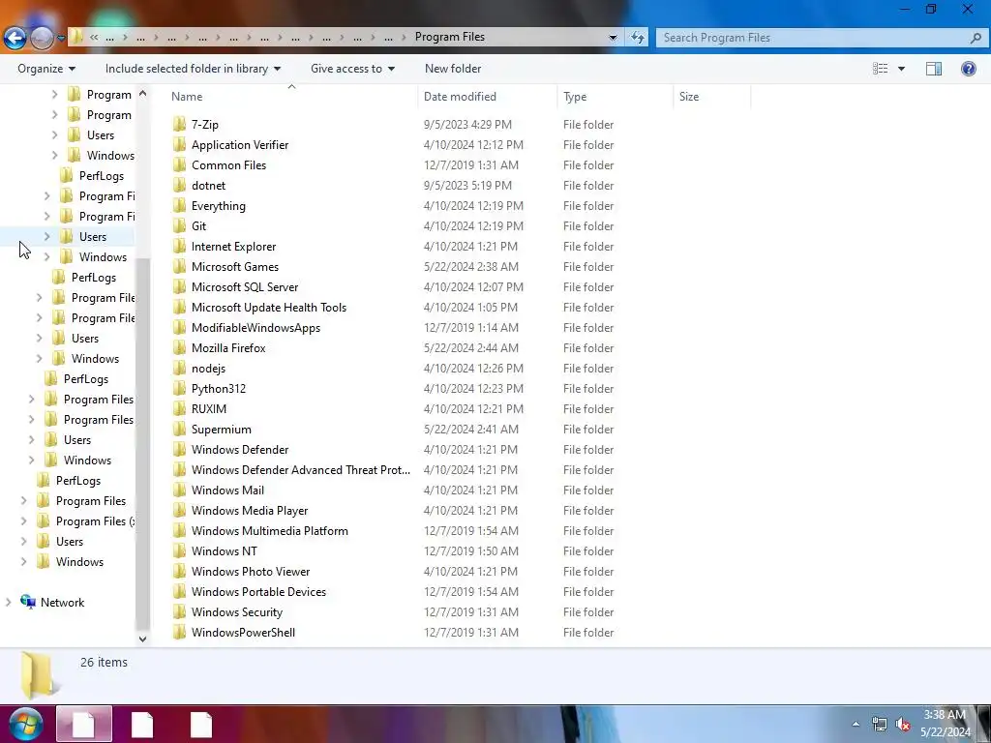Open the view options dropdown arrow
The height and width of the screenshot is (743, 991).
[901, 69]
